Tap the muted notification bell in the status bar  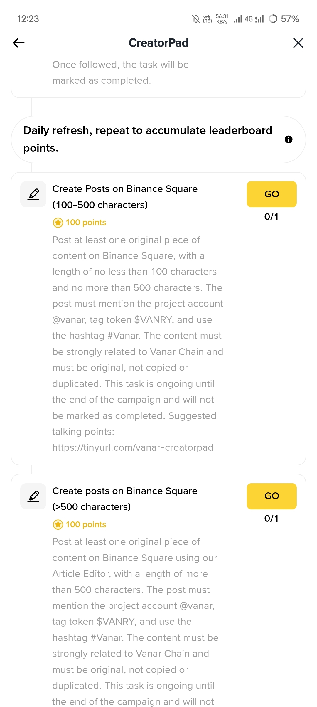click(196, 19)
